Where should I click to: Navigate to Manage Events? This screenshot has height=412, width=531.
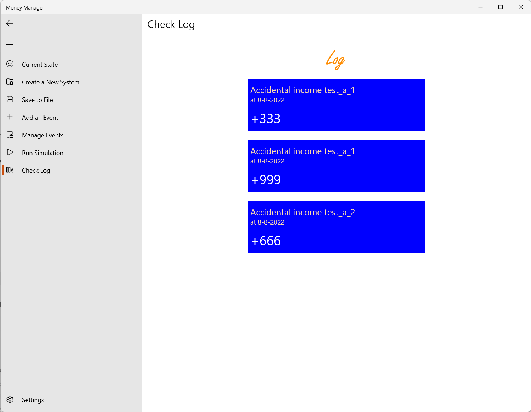click(x=71, y=135)
